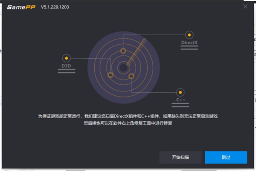This screenshot has height=171, width=256.
Task: Click the repair tool hint text line
Action: coord(128,123)
